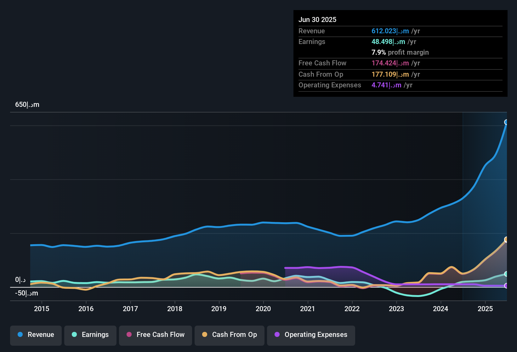This screenshot has width=517, height=352.
Task: Toggle the Earnings series visibility in legend
Action: point(90,335)
